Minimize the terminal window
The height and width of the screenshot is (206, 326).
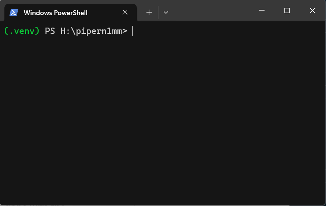[x=262, y=11]
